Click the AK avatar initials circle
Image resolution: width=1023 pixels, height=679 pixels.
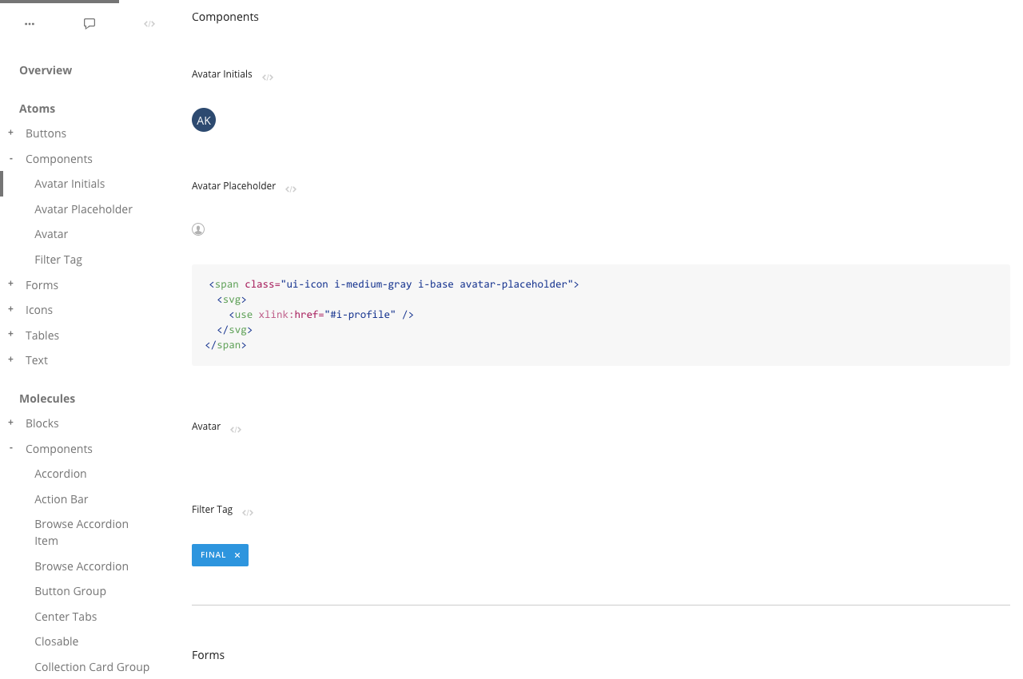[204, 120]
